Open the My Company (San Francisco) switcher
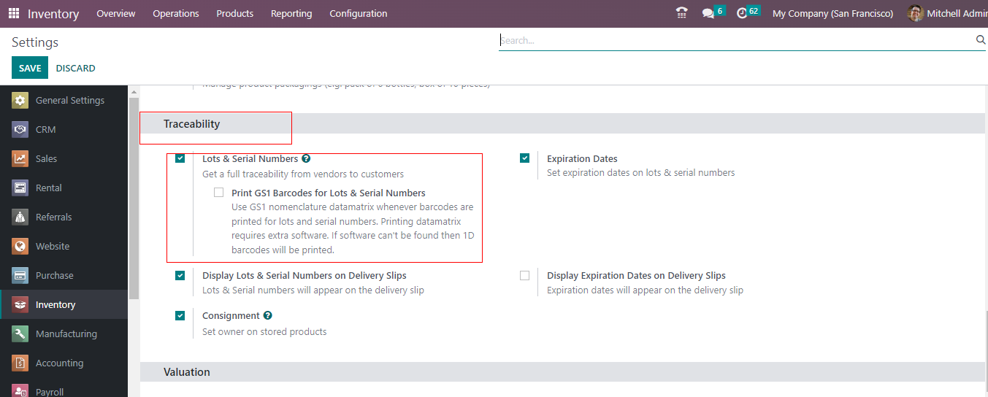This screenshot has height=397, width=988. [832, 14]
